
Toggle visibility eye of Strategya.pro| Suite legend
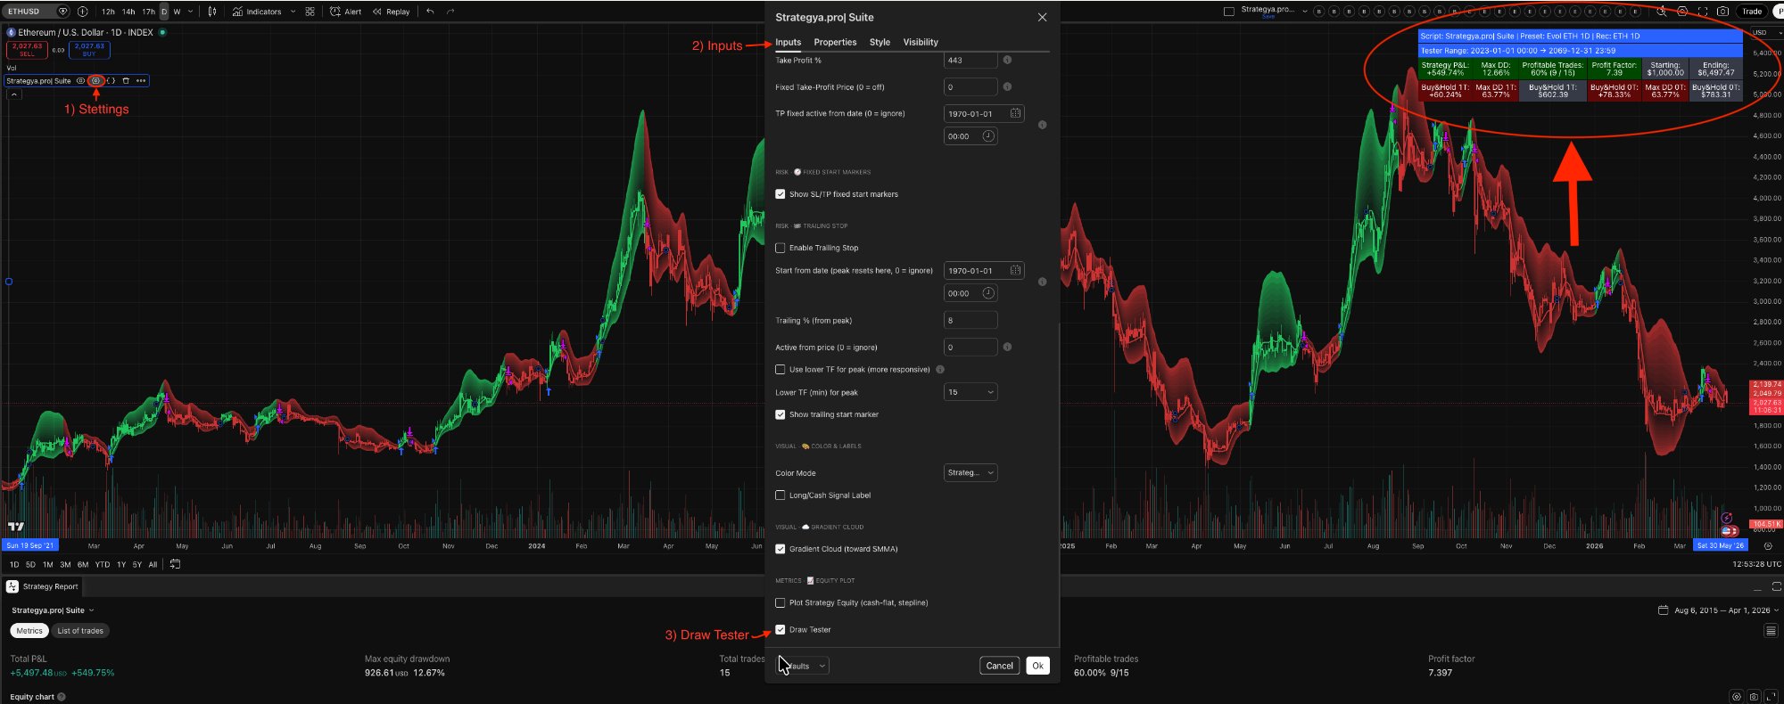(80, 81)
